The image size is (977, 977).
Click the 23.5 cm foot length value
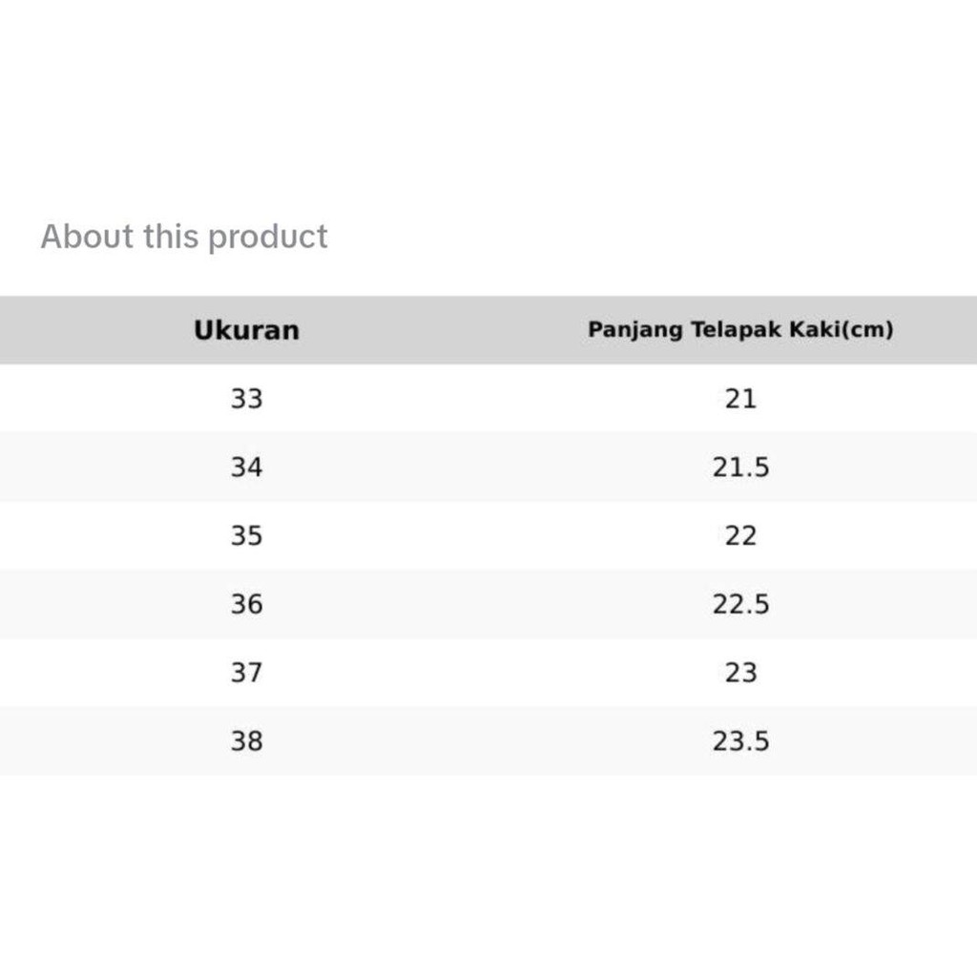click(740, 741)
